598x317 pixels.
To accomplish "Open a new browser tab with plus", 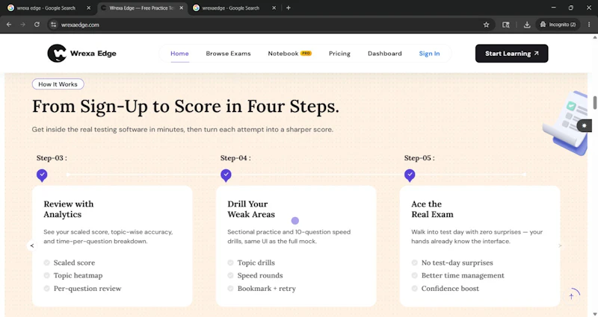I will [x=289, y=7].
